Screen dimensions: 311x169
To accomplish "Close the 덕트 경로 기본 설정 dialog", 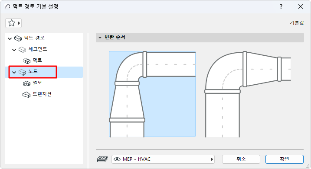I will (x=301, y=6).
